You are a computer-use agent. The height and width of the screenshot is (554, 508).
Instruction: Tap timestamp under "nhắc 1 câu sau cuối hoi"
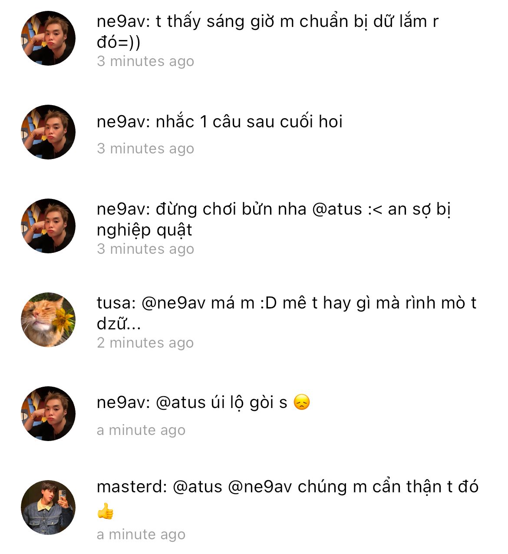pyautogui.click(x=145, y=149)
